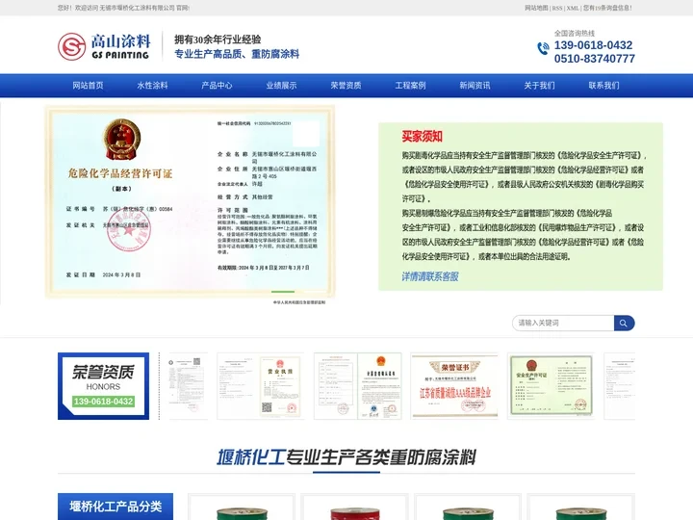The image size is (693, 520).
Task: Go to 产品中心 page
Action: [217, 86]
